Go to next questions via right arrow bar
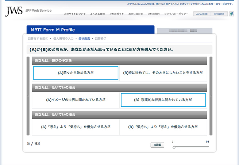 coord(211,96)
